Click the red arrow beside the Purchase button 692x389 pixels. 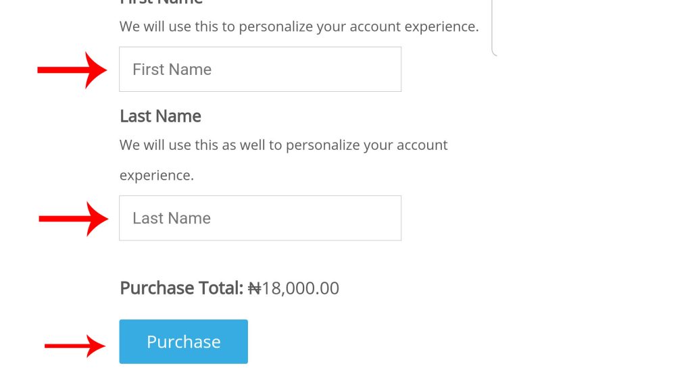click(75, 346)
